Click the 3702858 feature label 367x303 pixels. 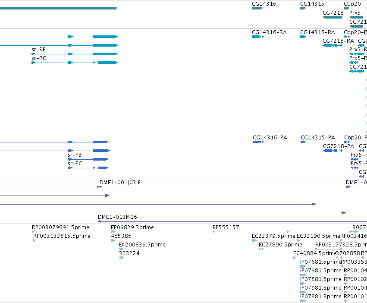coord(348,253)
